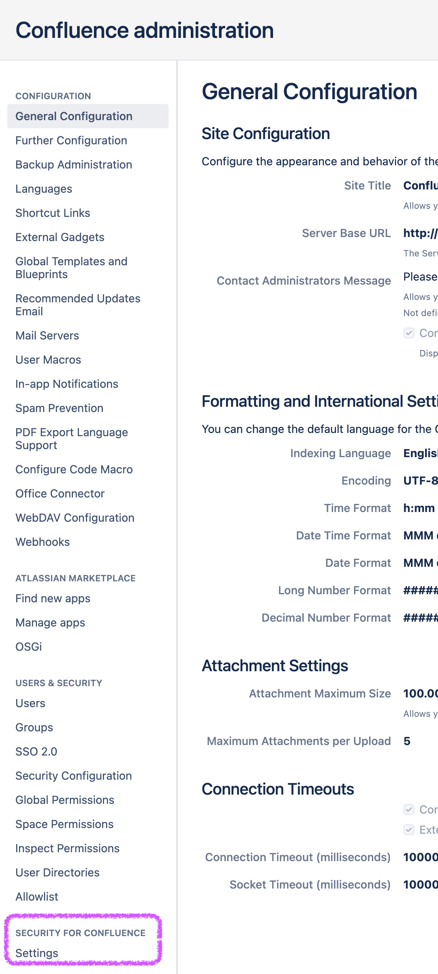The image size is (438, 974).
Task: Select Further Configuration from the sidebar
Action: click(x=71, y=141)
